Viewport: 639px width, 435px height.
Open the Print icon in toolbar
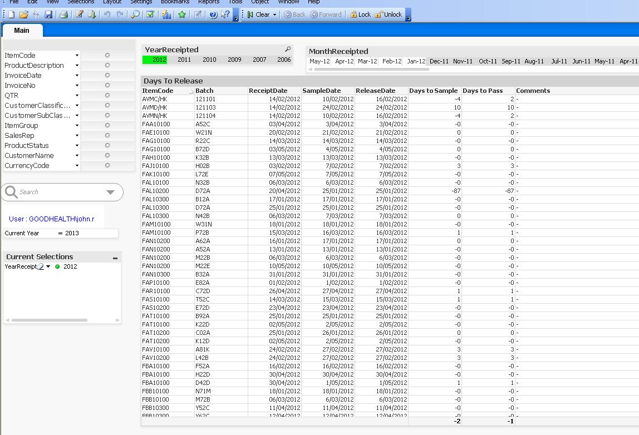coord(63,14)
